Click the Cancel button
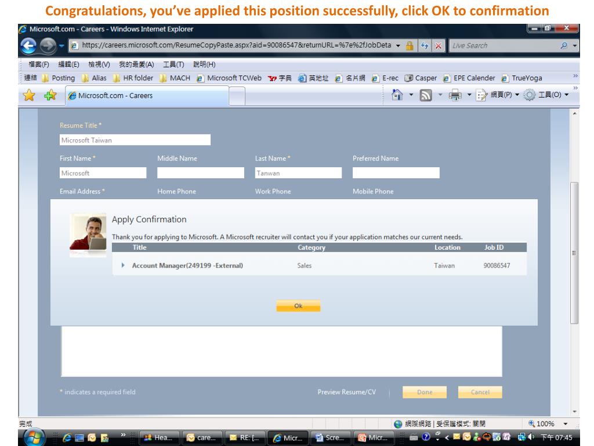594x446 pixels. 480,392
